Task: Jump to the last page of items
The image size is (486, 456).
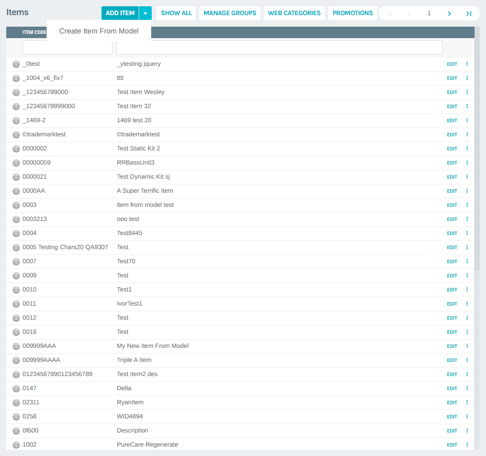Action: 469,14
